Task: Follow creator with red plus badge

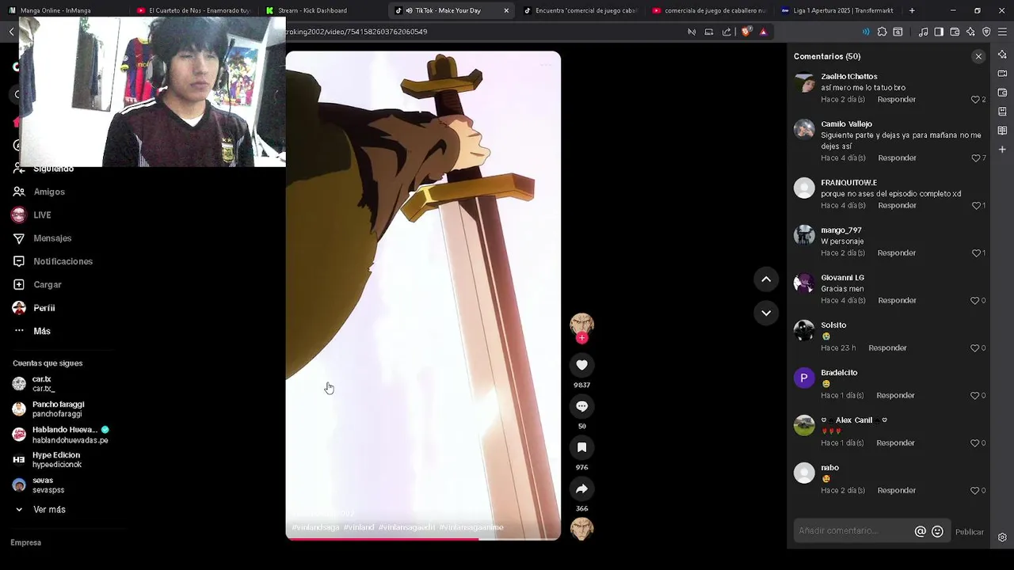Action: click(581, 338)
